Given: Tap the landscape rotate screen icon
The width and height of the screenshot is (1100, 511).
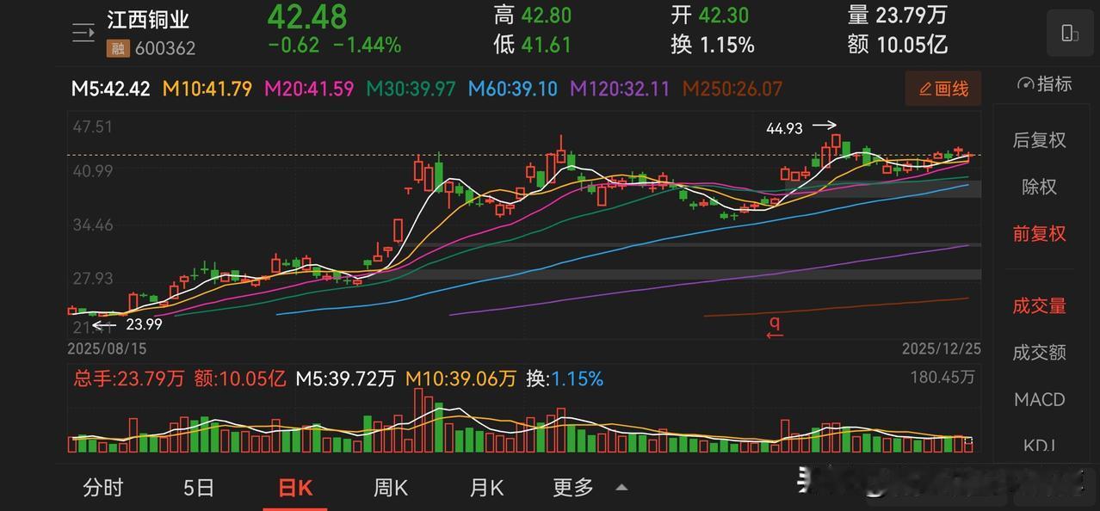Looking at the screenshot, I should pos(1070,34).
